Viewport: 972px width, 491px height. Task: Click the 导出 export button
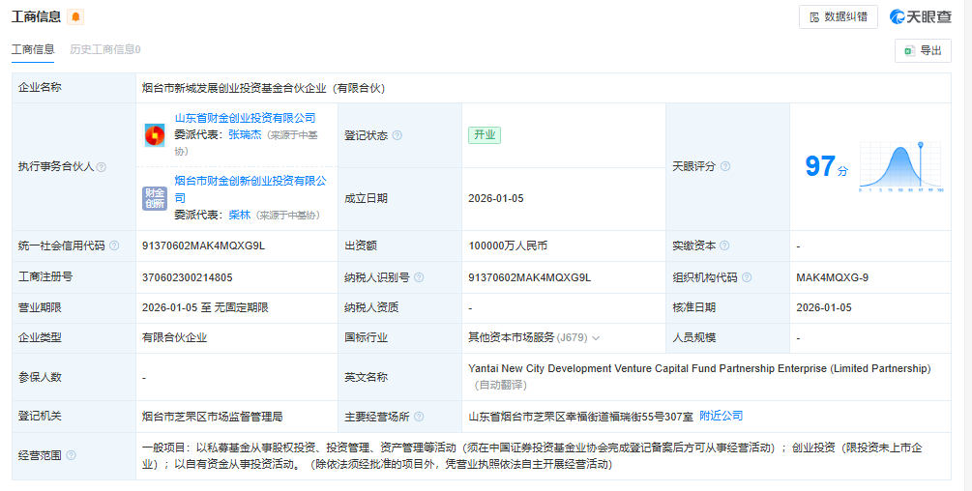[923, 51]
